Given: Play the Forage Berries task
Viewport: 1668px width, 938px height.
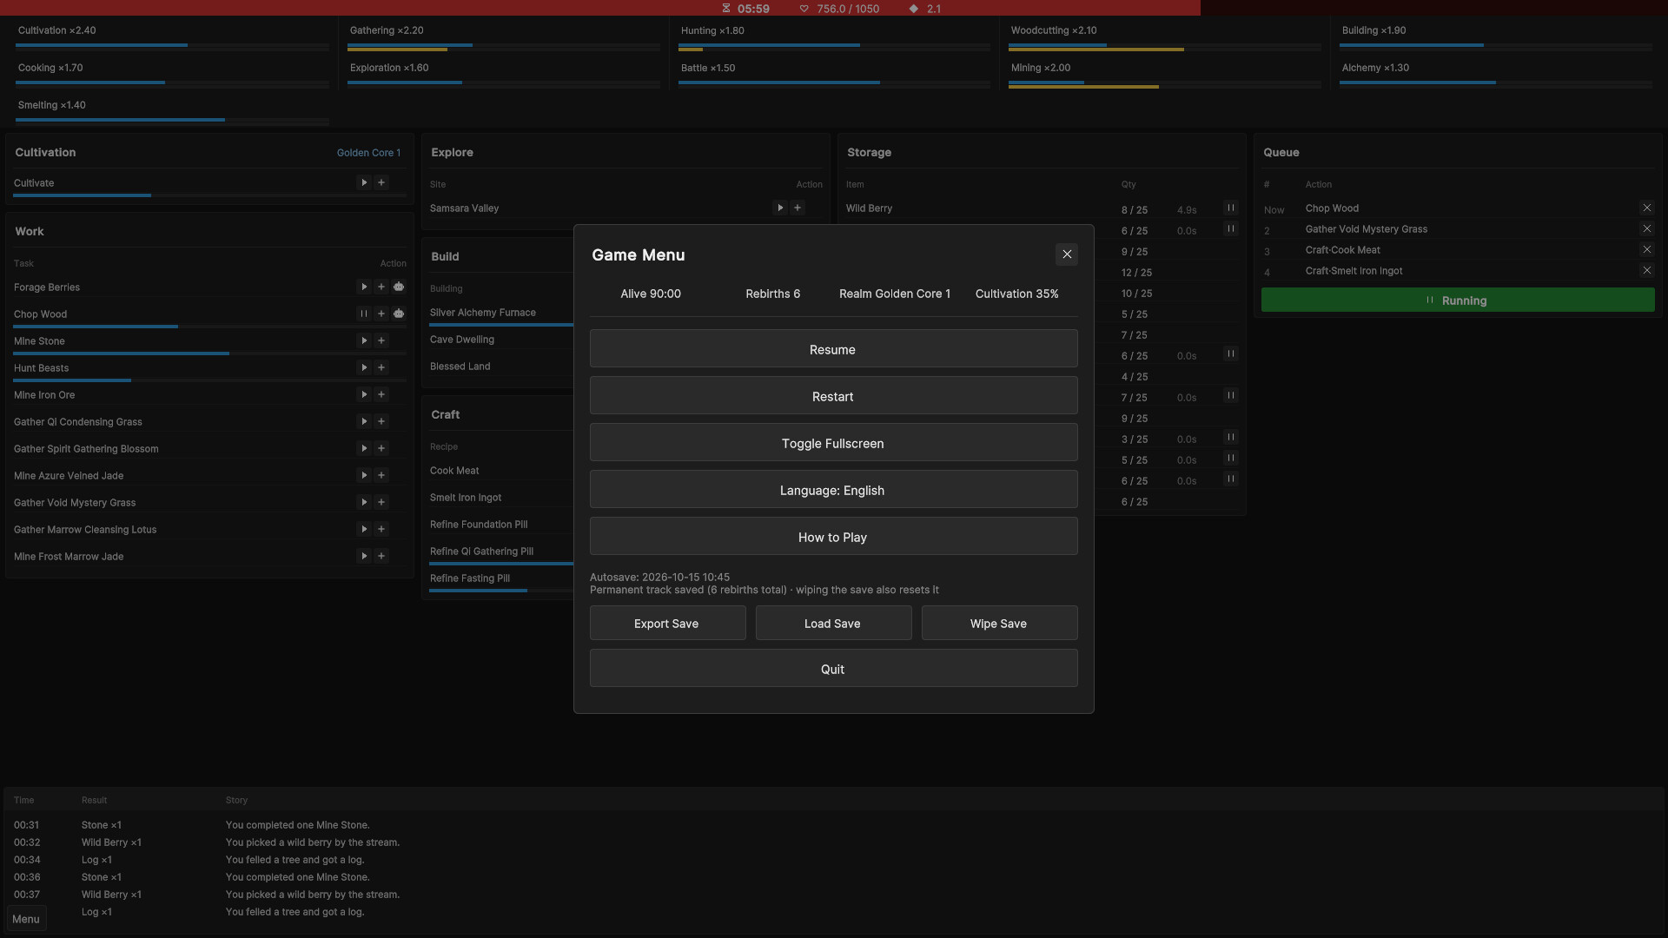Looking at the screenshot, I should click(x=364, y=287).
